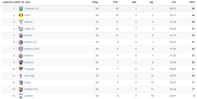Click the Borova club crest

pos(21,35)
